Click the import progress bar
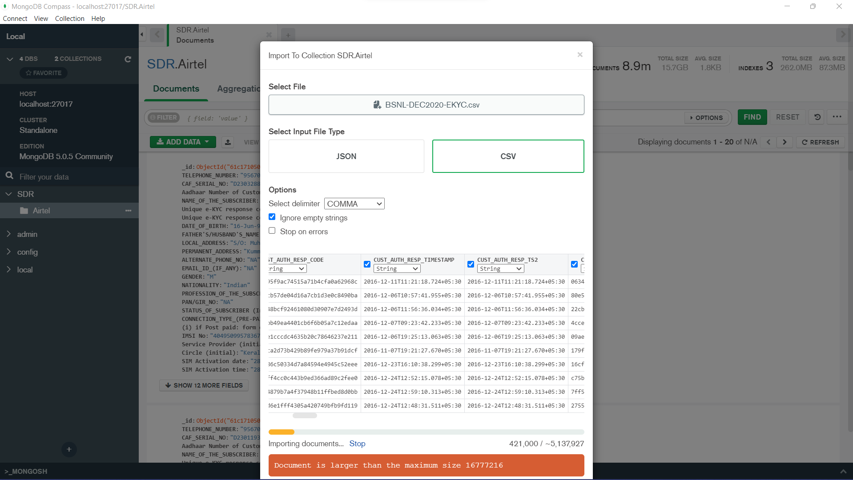This screenshot has width=853, height=480. [x=426, y=432]
